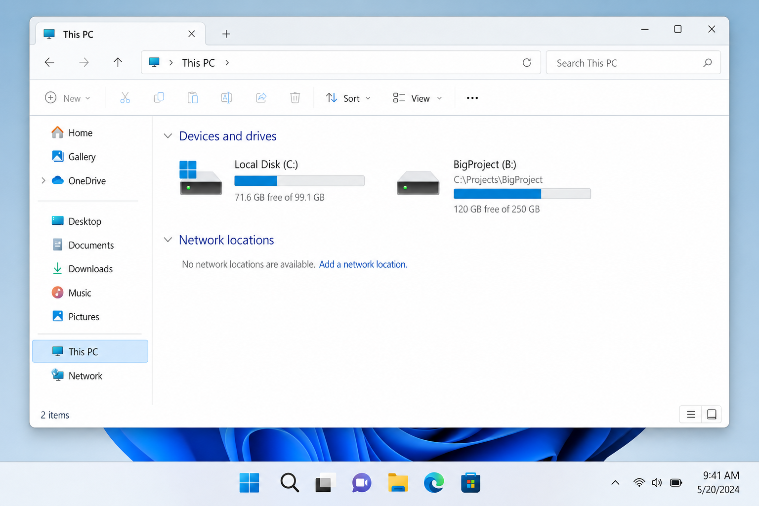Screen dimensions: 759x506
Task: Open the Sort dropdown
Action: (348, 98)
